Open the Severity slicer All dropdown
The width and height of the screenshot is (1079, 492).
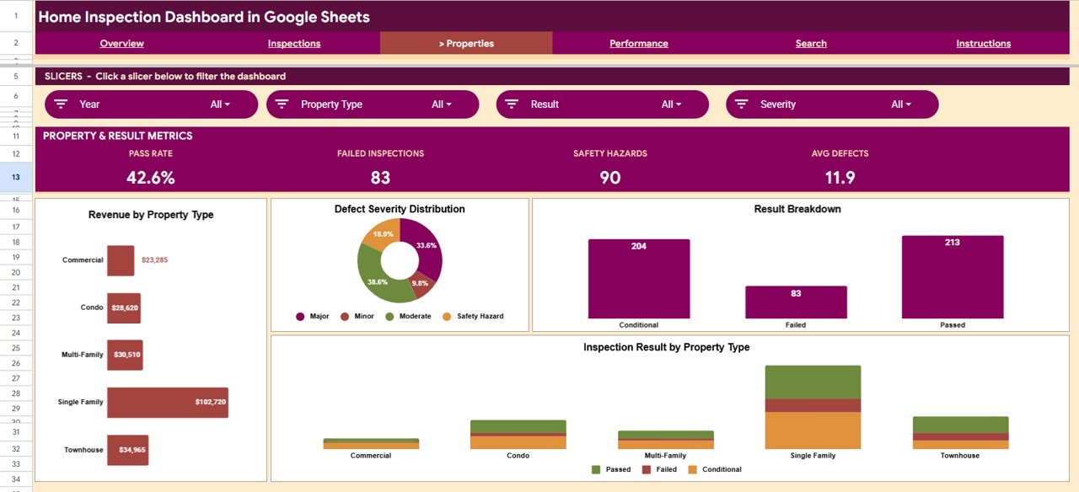point(901,104)
